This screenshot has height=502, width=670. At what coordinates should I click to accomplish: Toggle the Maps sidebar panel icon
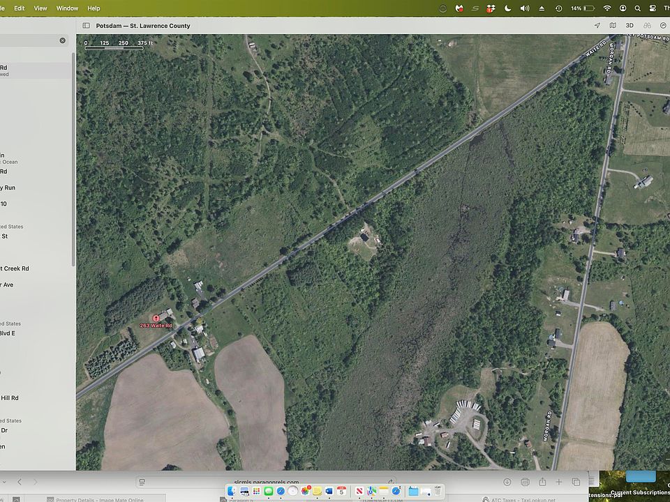(x=86, y=26)
